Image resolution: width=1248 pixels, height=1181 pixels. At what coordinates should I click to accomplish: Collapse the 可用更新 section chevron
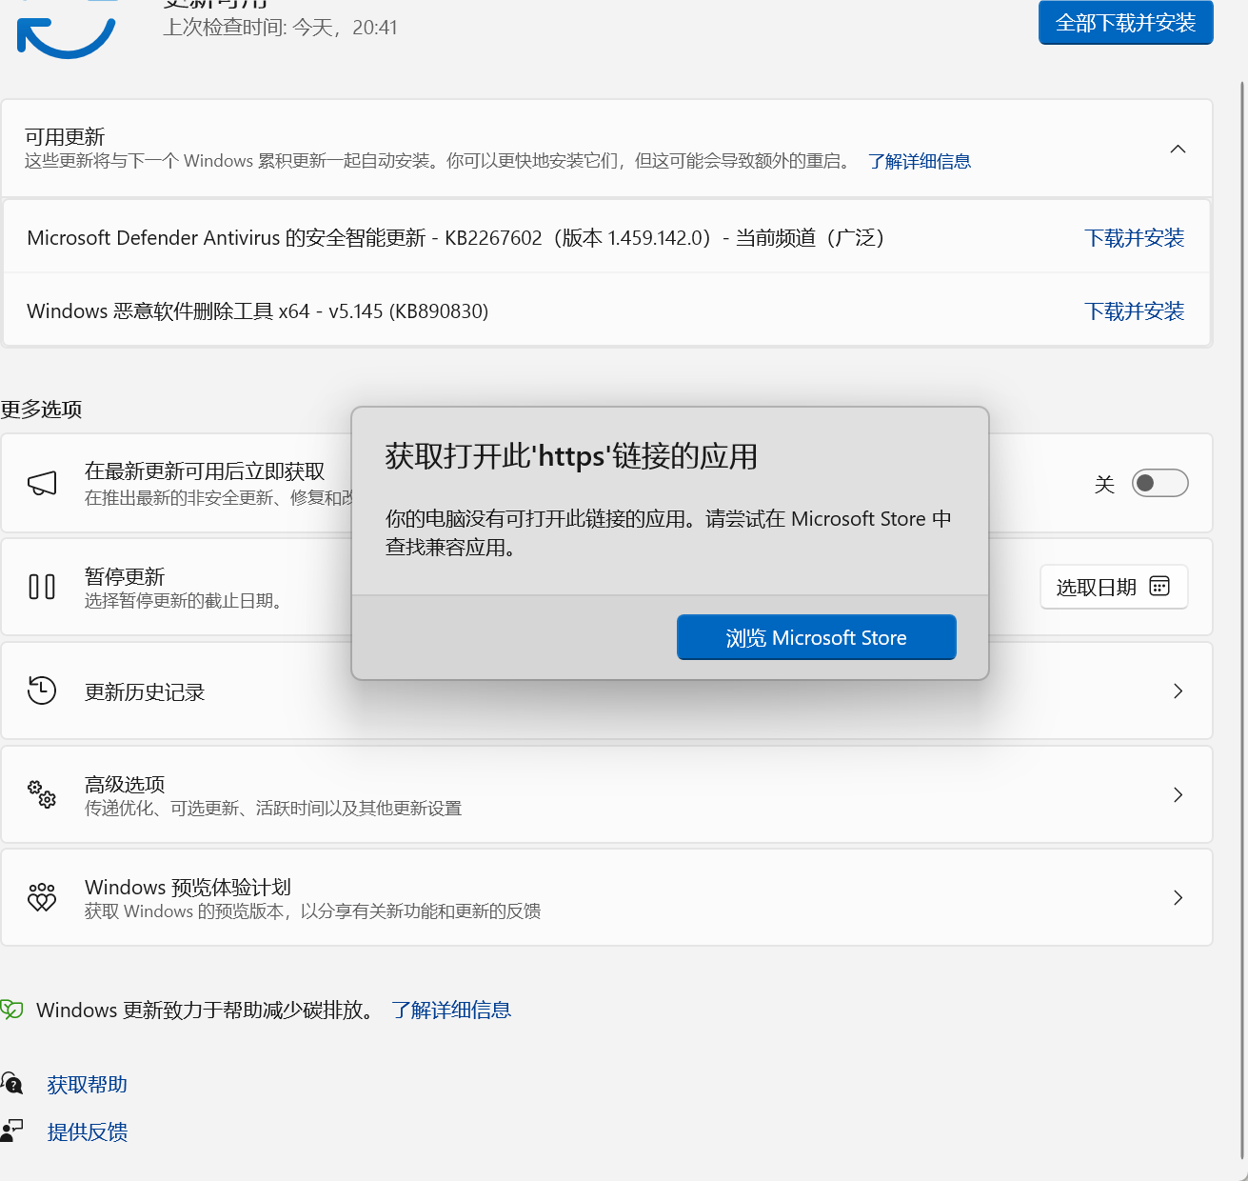1178,149
